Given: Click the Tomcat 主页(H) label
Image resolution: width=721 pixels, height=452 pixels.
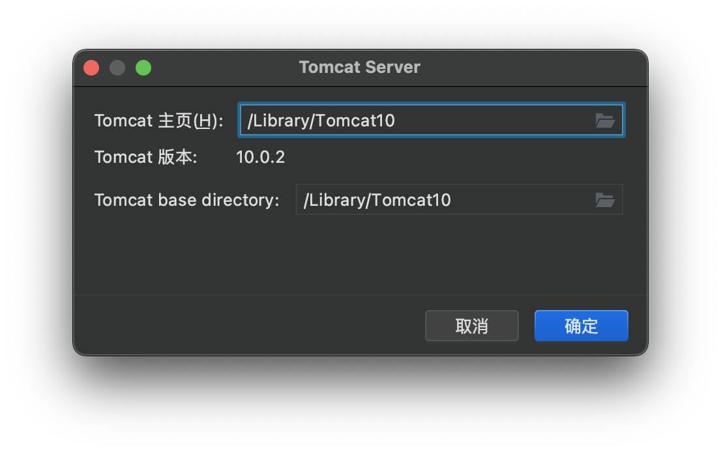Looking at the screenshot, I should coord(158,120).
